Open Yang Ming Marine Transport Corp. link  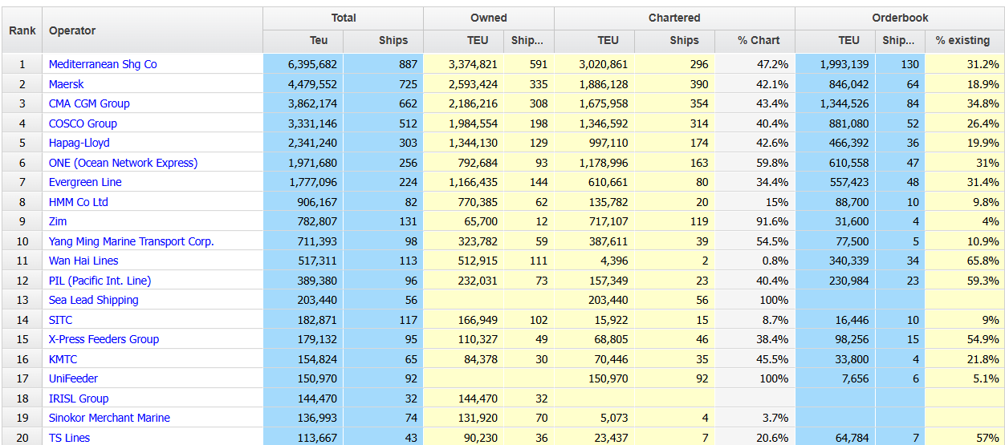(132, 241)
